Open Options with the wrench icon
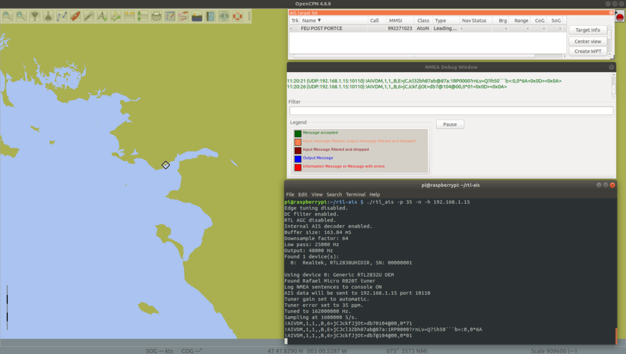The image size is (626, 354). point(89,16)
